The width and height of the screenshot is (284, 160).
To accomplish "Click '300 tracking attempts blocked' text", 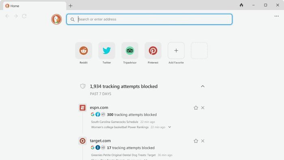I will (x=132, y=115).
